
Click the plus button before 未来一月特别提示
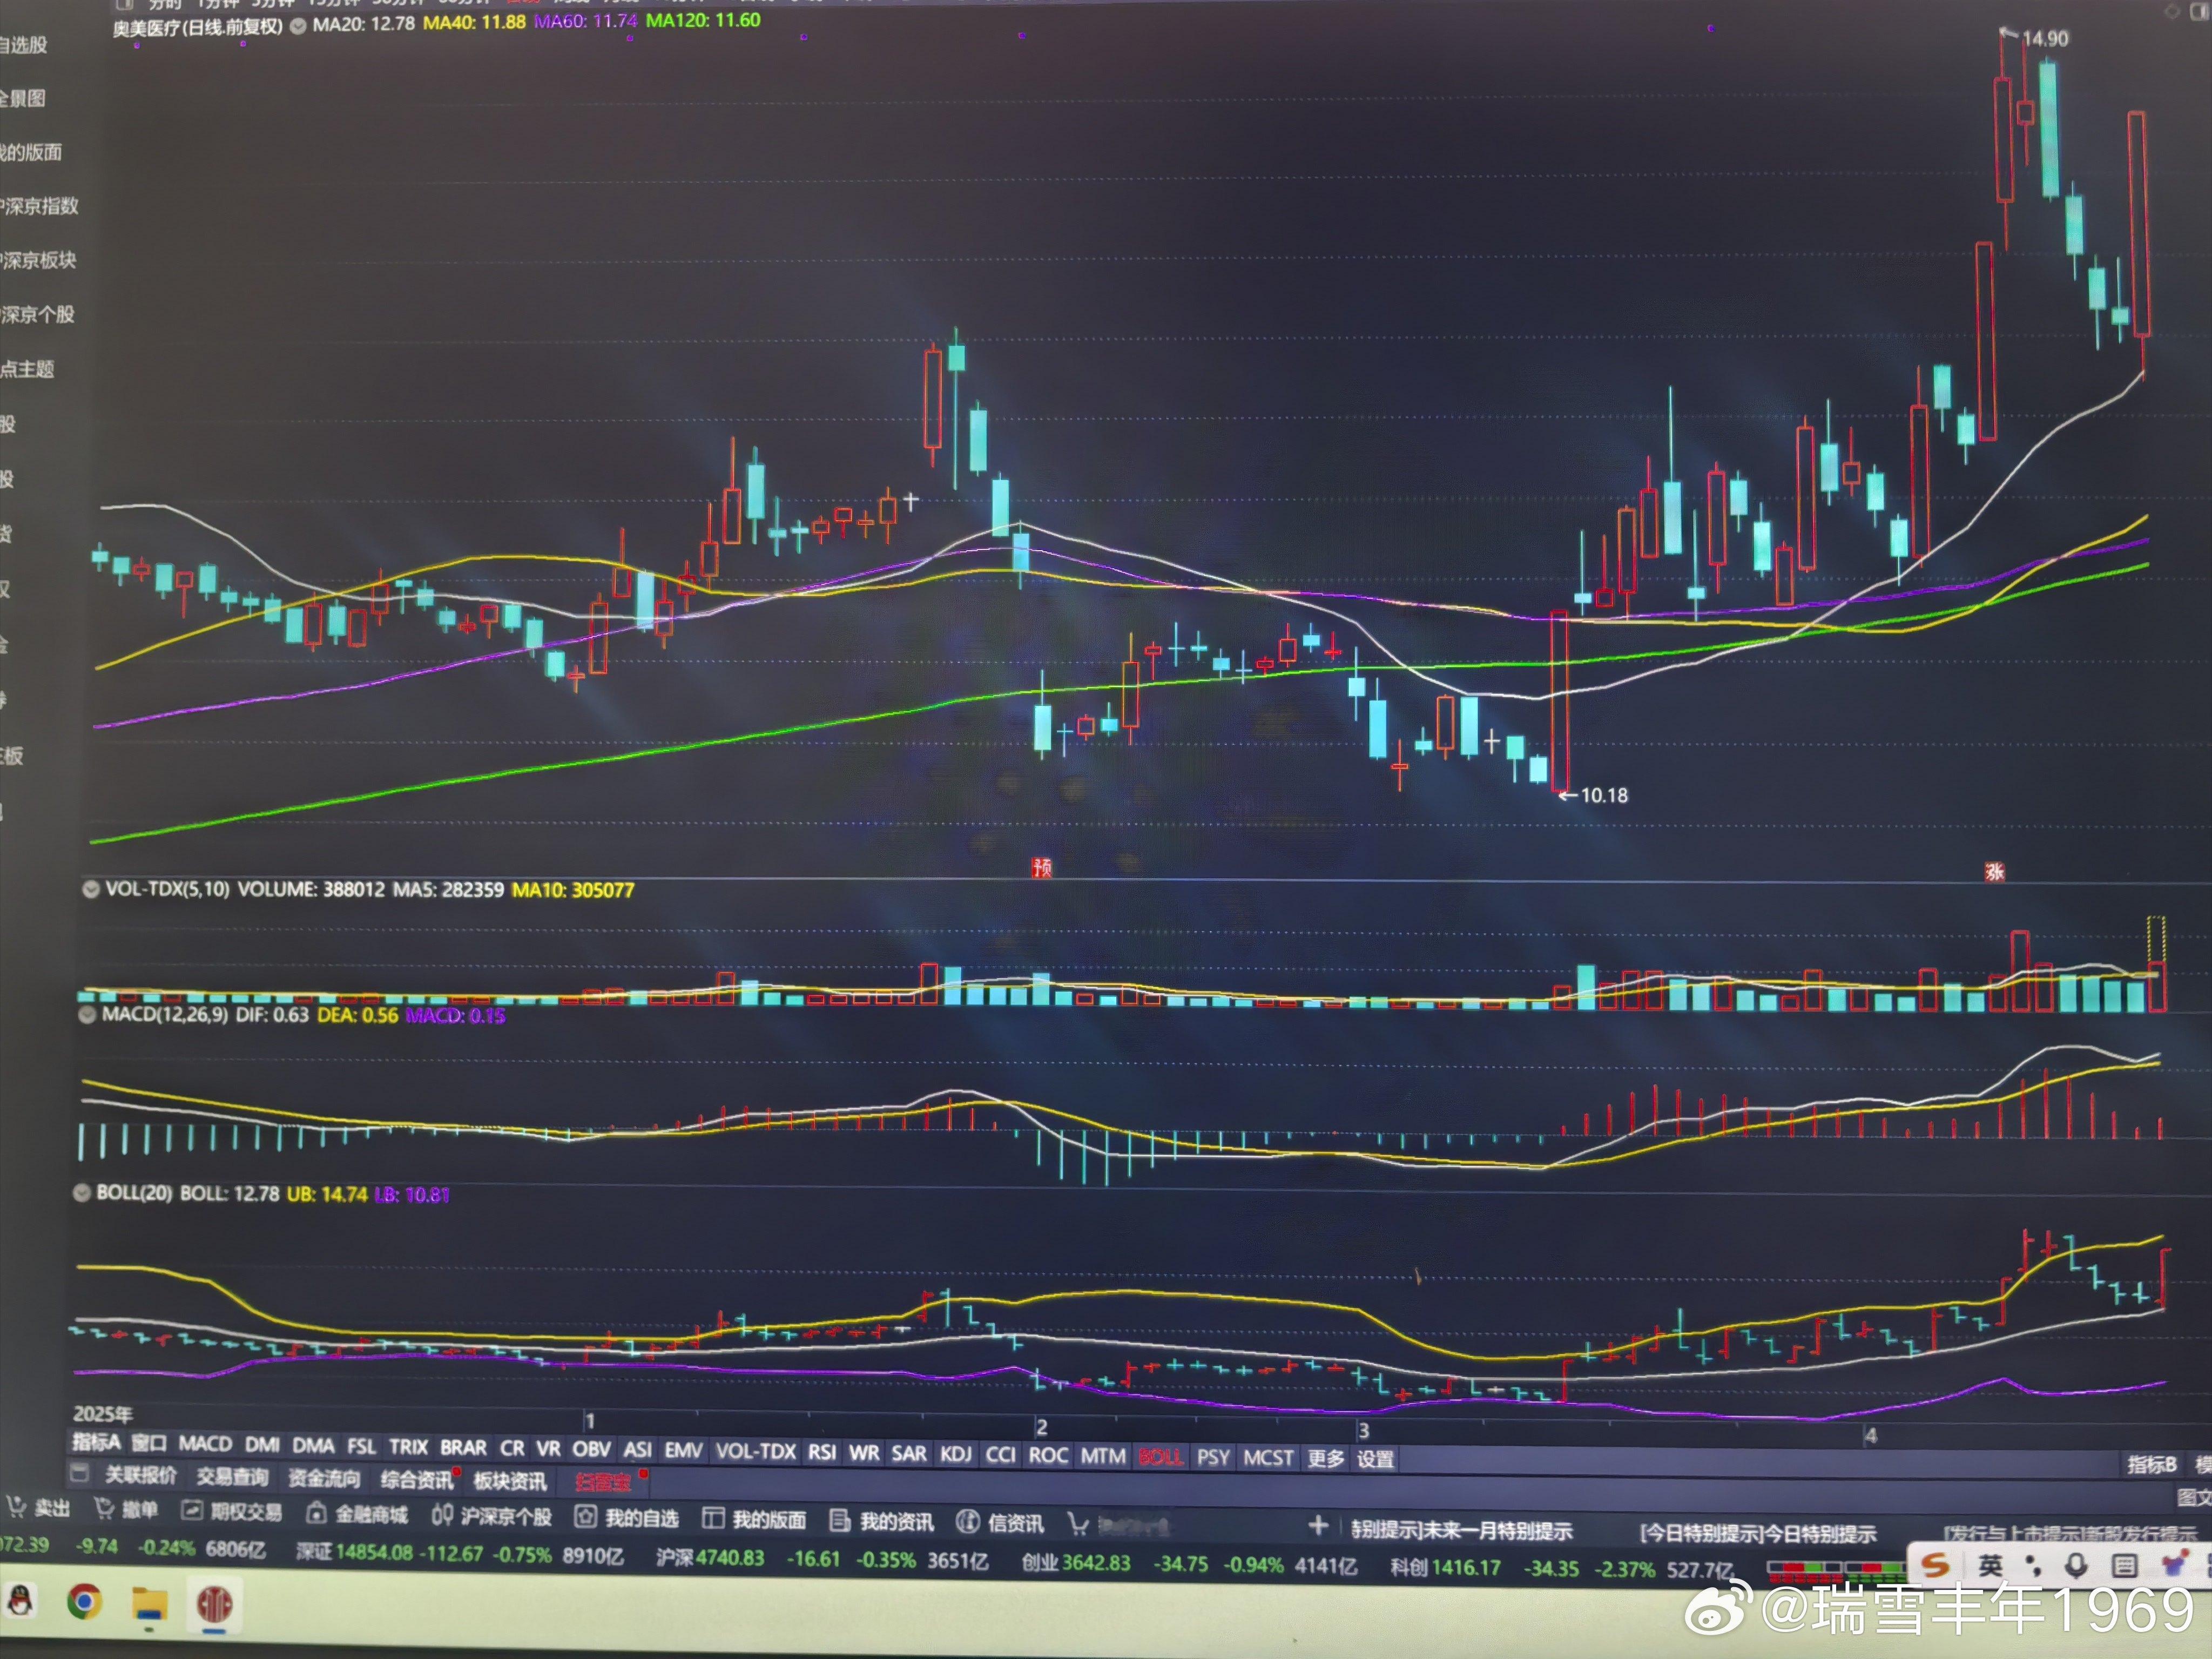pyautogui.click(x=1318, y=1525)
